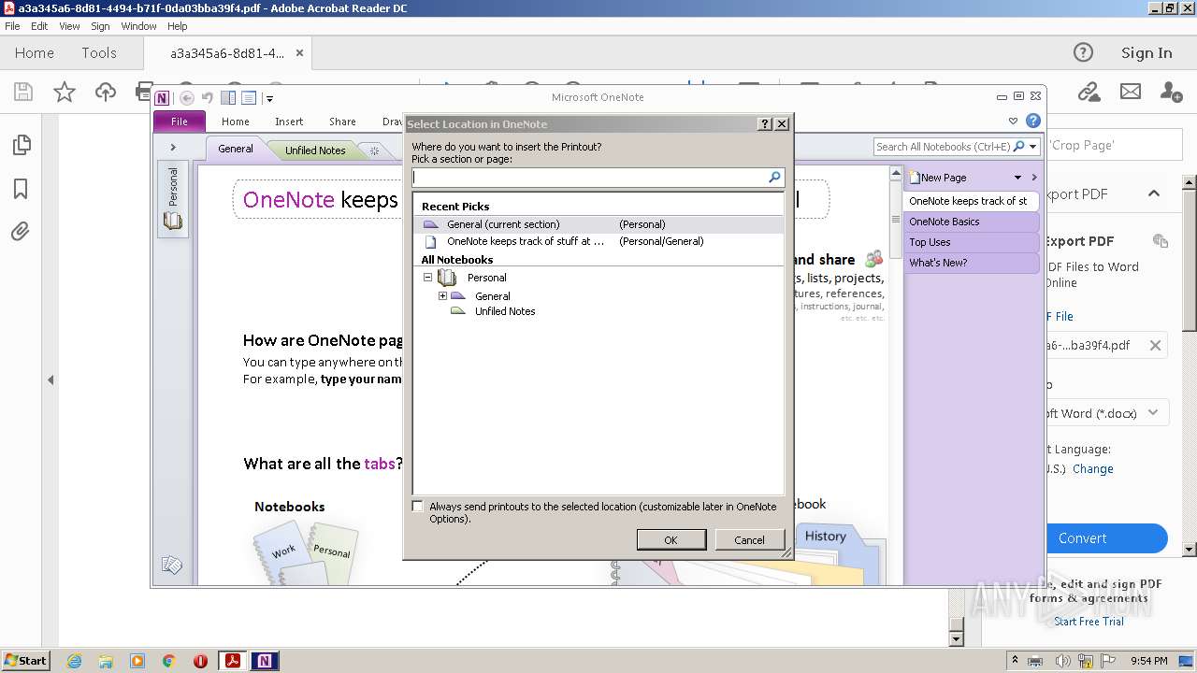
Task: Open the OneNote Help question mark icon
Action: [x=1033, y=121]
